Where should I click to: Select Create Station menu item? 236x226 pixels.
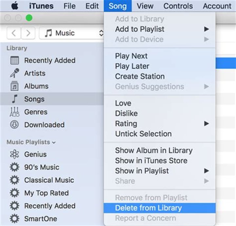(x=160, y=76)
